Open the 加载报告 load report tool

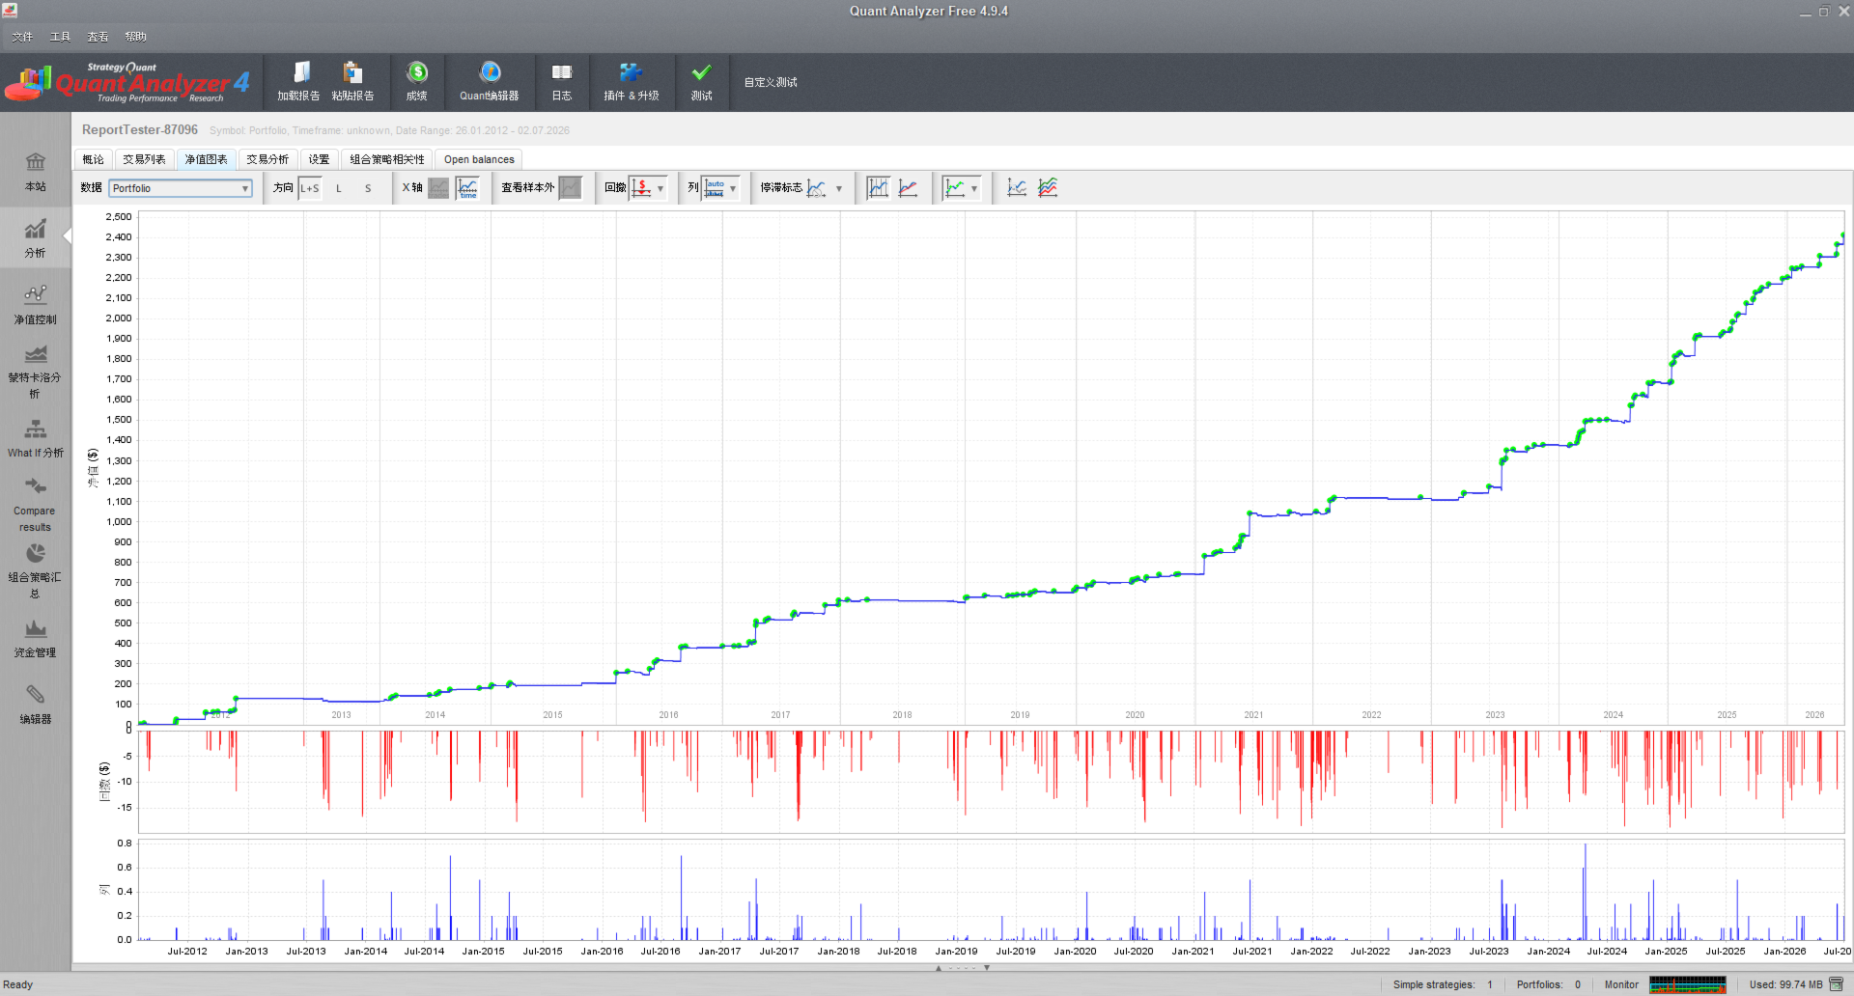tap(298, 82)
